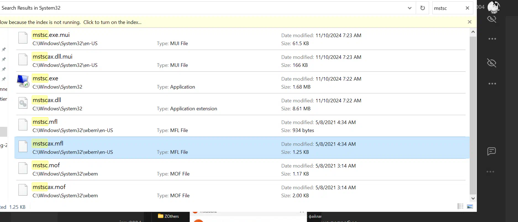The image size is (518, 222).
Task: Click 'Size: 1.68 MB' for mstsc.exe
Action: tap(296, 87)
